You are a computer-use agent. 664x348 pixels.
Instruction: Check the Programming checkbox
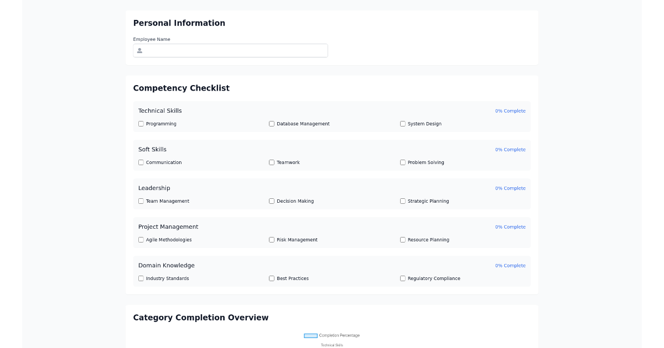pos(141,124)
